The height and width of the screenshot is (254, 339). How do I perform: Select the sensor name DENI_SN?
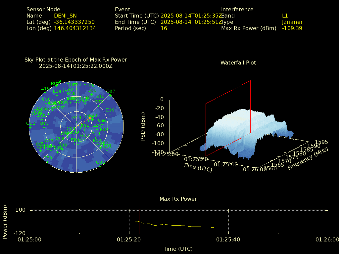coord(65,16)
